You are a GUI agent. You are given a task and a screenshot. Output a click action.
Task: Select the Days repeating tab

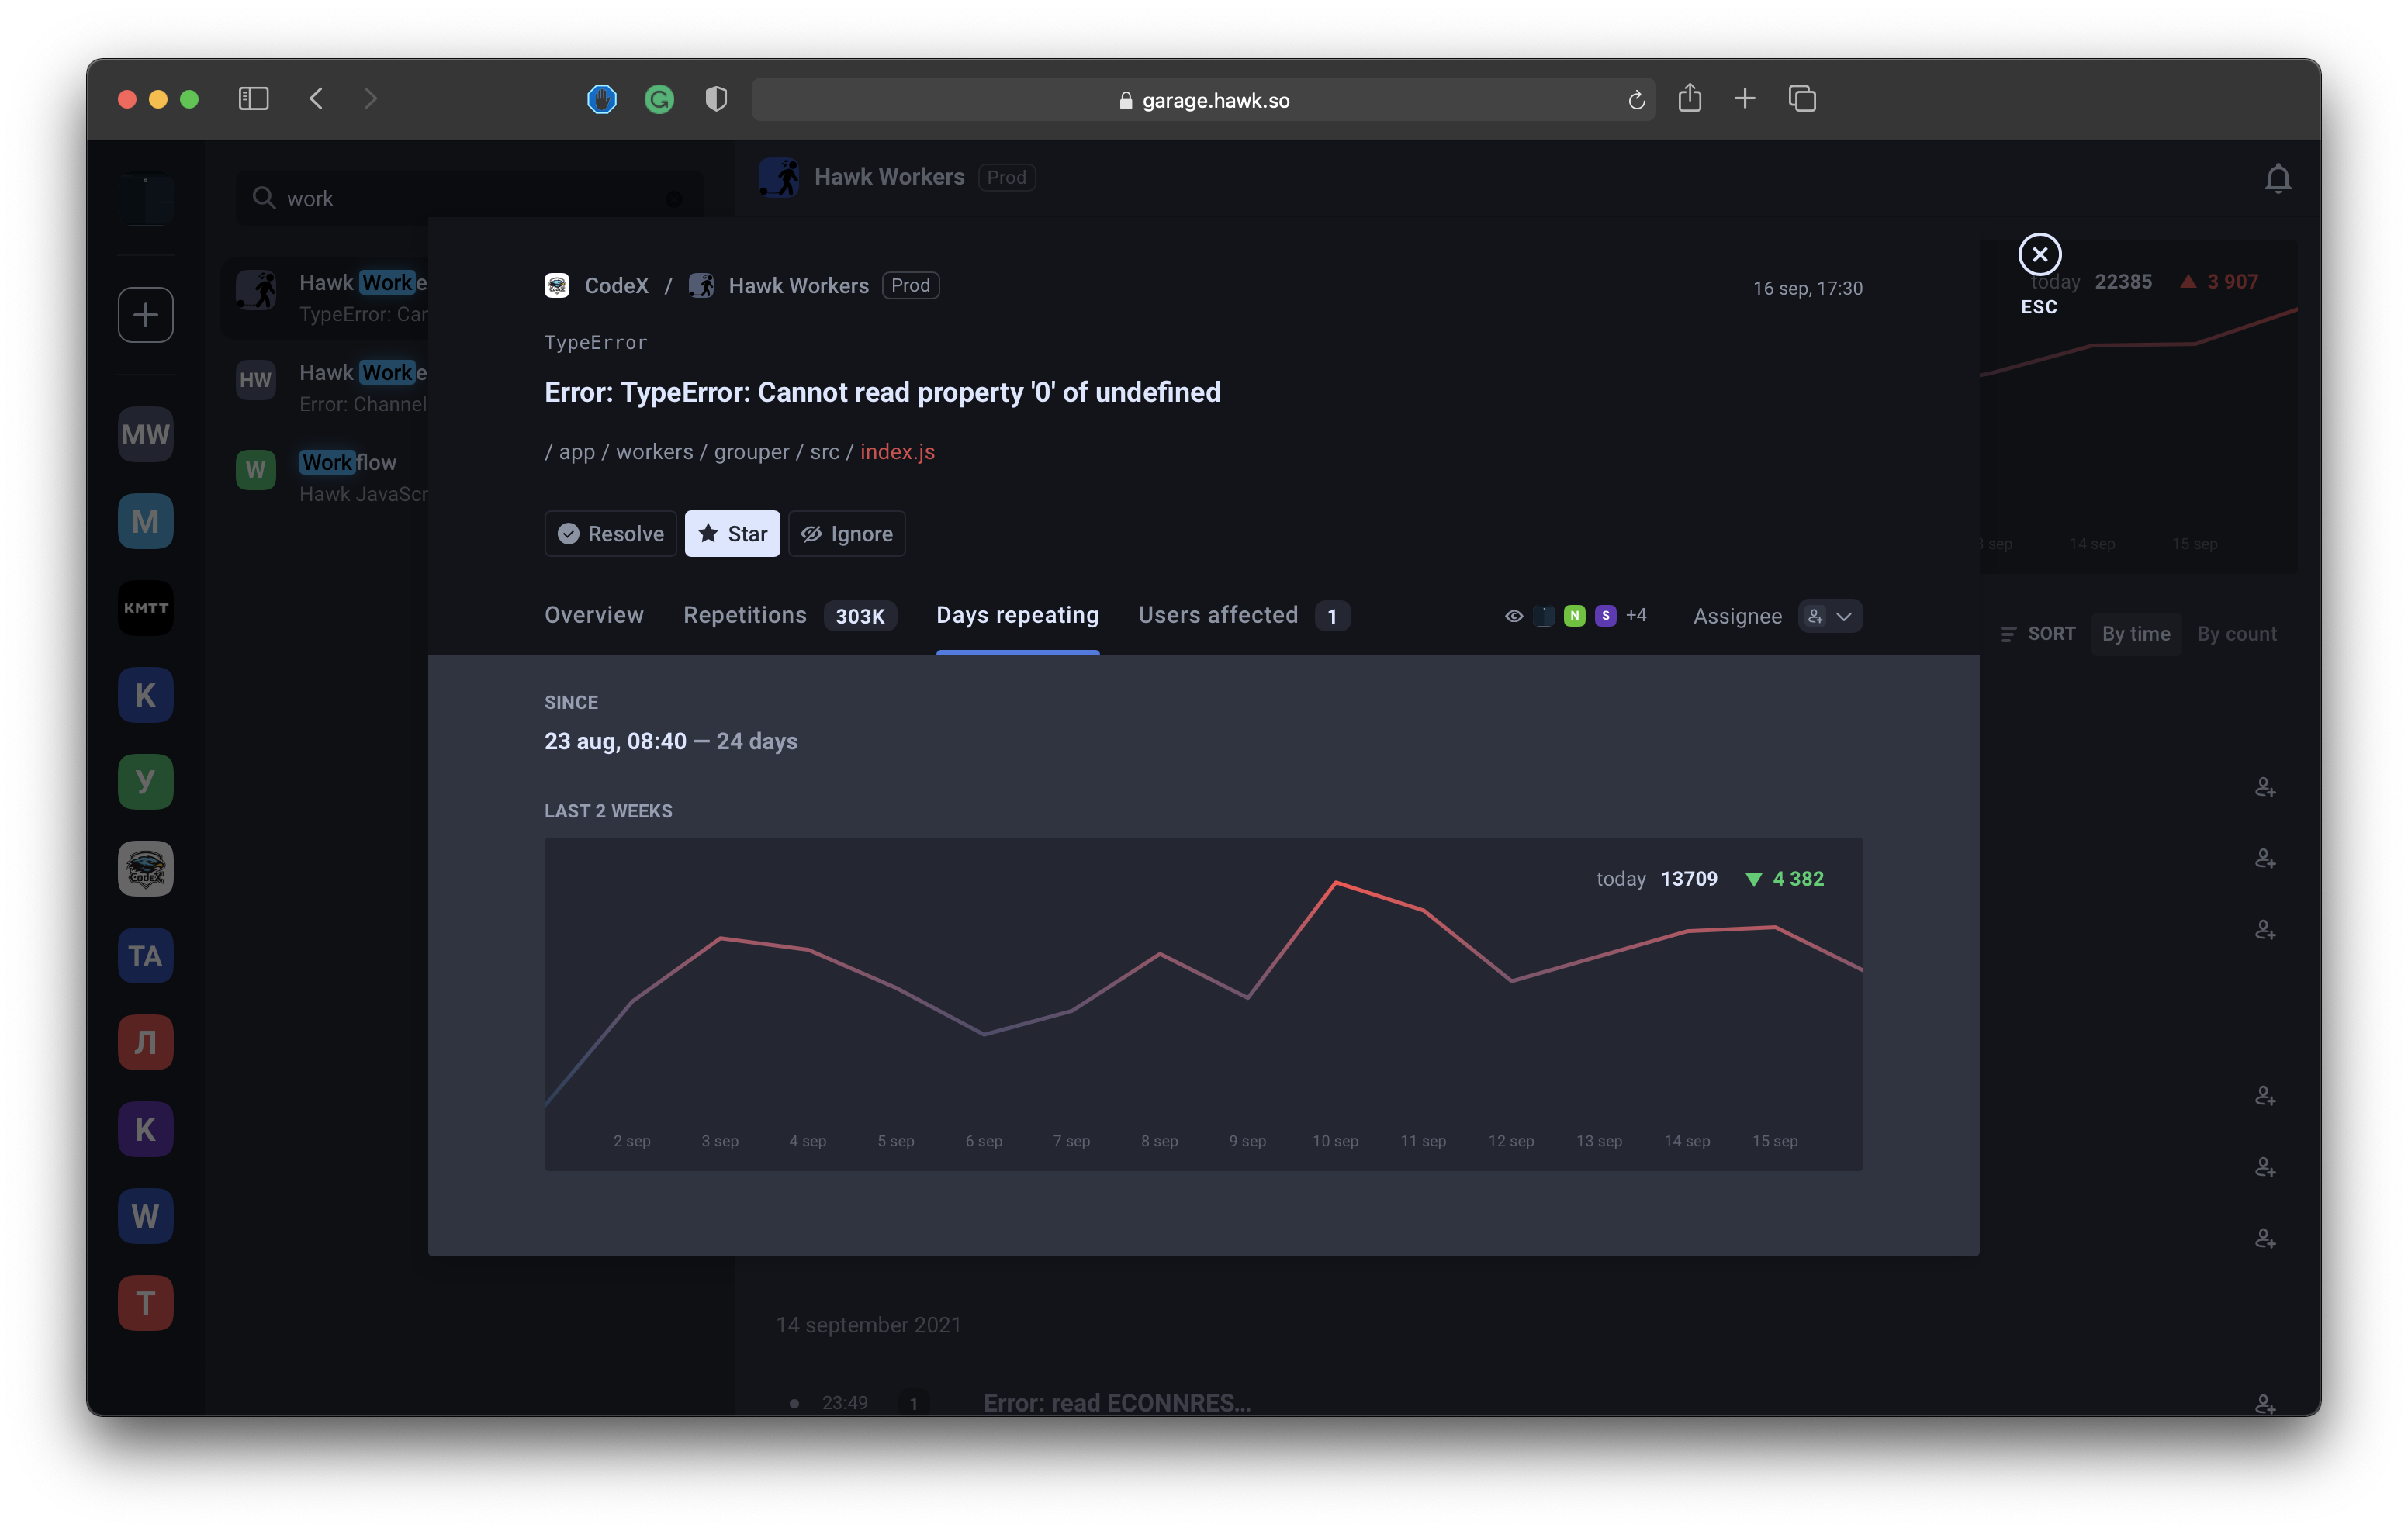[x=1017, y=615]
